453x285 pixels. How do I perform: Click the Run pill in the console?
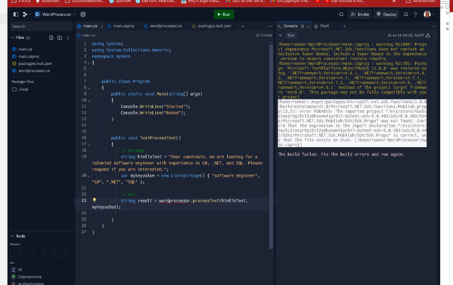[291, 35]
